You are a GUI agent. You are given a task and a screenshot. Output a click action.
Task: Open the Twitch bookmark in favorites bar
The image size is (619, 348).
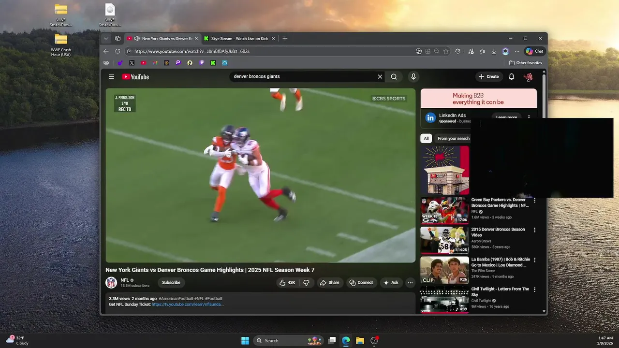click(x=202, y=63)
